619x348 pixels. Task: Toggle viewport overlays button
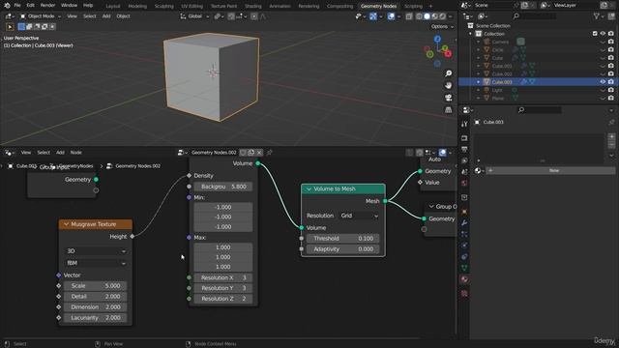tap(391, 16)
